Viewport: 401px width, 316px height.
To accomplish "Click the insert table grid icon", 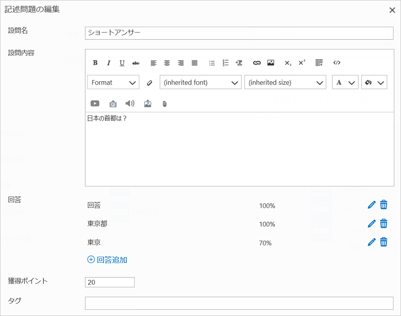I will [x=319, y=63].
